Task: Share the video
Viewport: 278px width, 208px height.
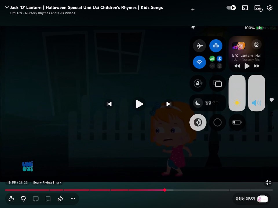Action: coord(61,199)
